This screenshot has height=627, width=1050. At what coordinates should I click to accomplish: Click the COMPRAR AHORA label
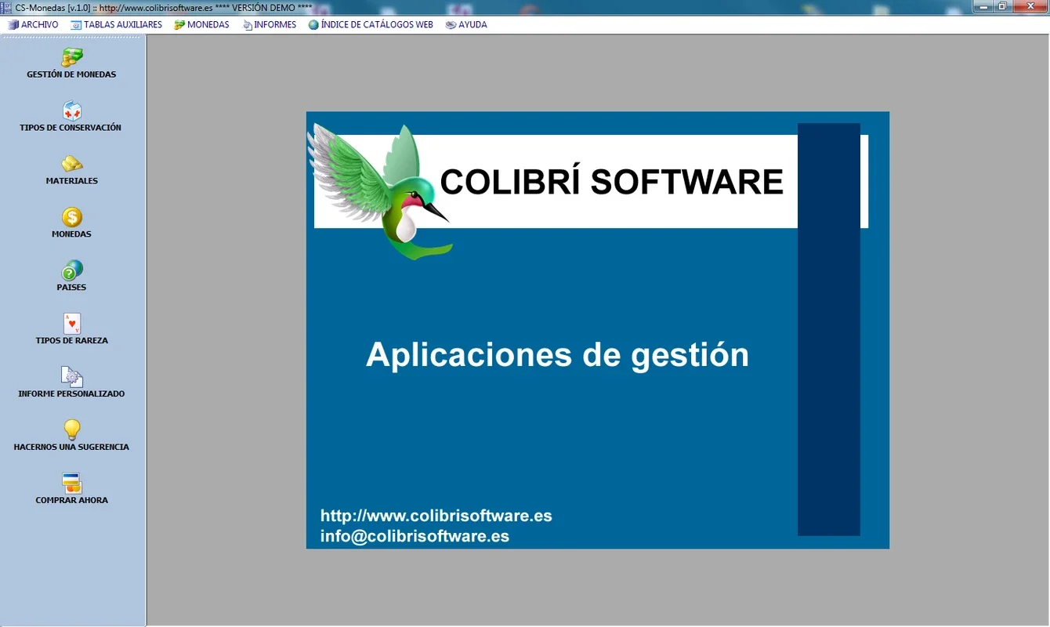point(71,500)
